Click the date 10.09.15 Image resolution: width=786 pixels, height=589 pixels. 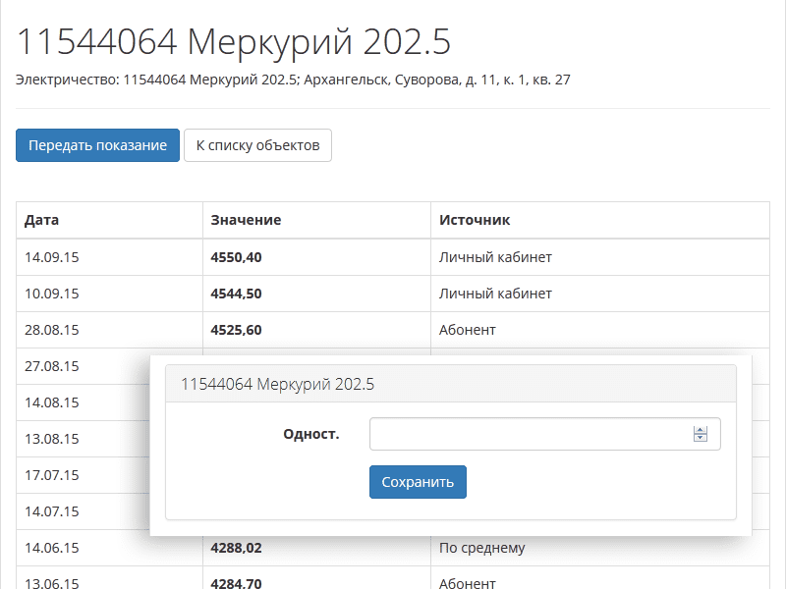(52, 294)
